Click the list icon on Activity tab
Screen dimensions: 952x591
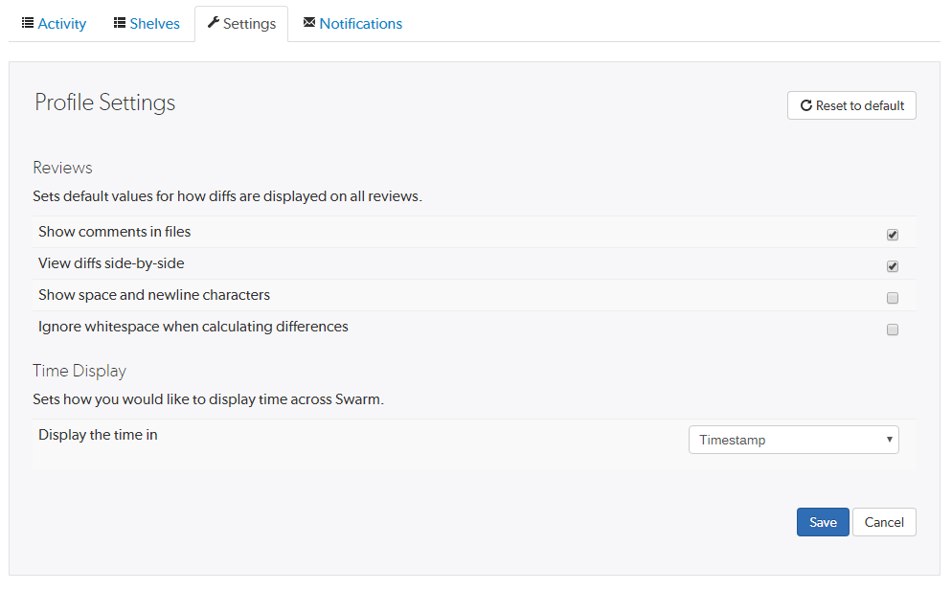click(28, 22)
